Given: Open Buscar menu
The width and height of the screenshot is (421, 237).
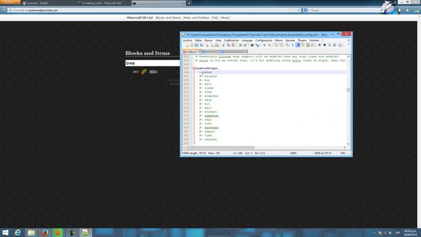Looking at the screenshot, I should (209, 40).
